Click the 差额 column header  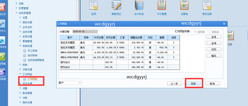(x=162, y=37)
